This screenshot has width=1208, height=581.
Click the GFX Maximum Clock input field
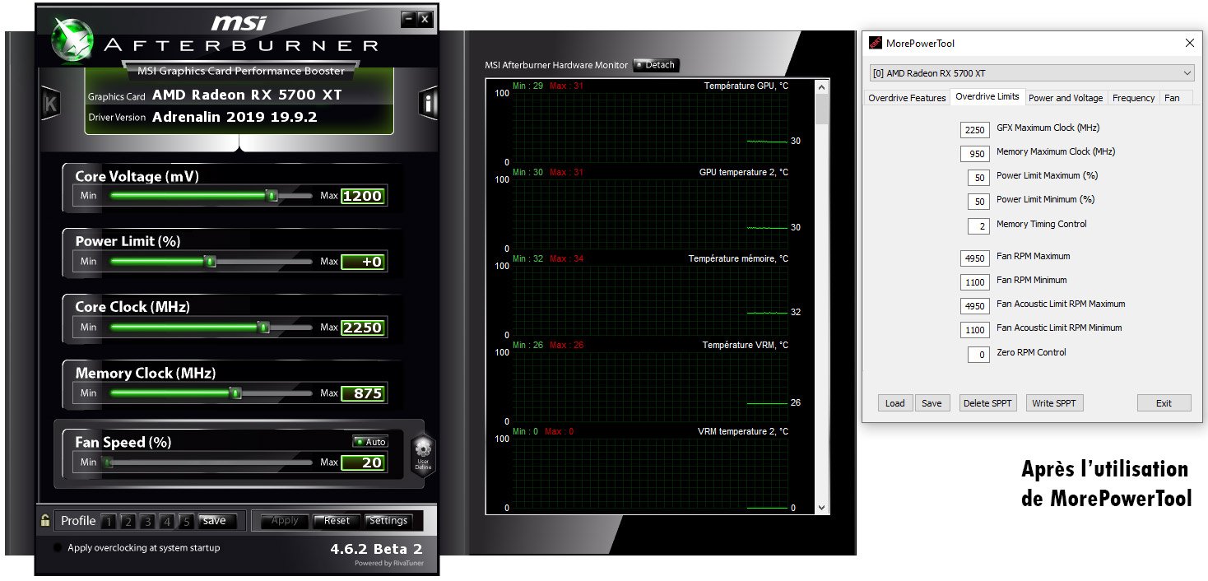975,130
